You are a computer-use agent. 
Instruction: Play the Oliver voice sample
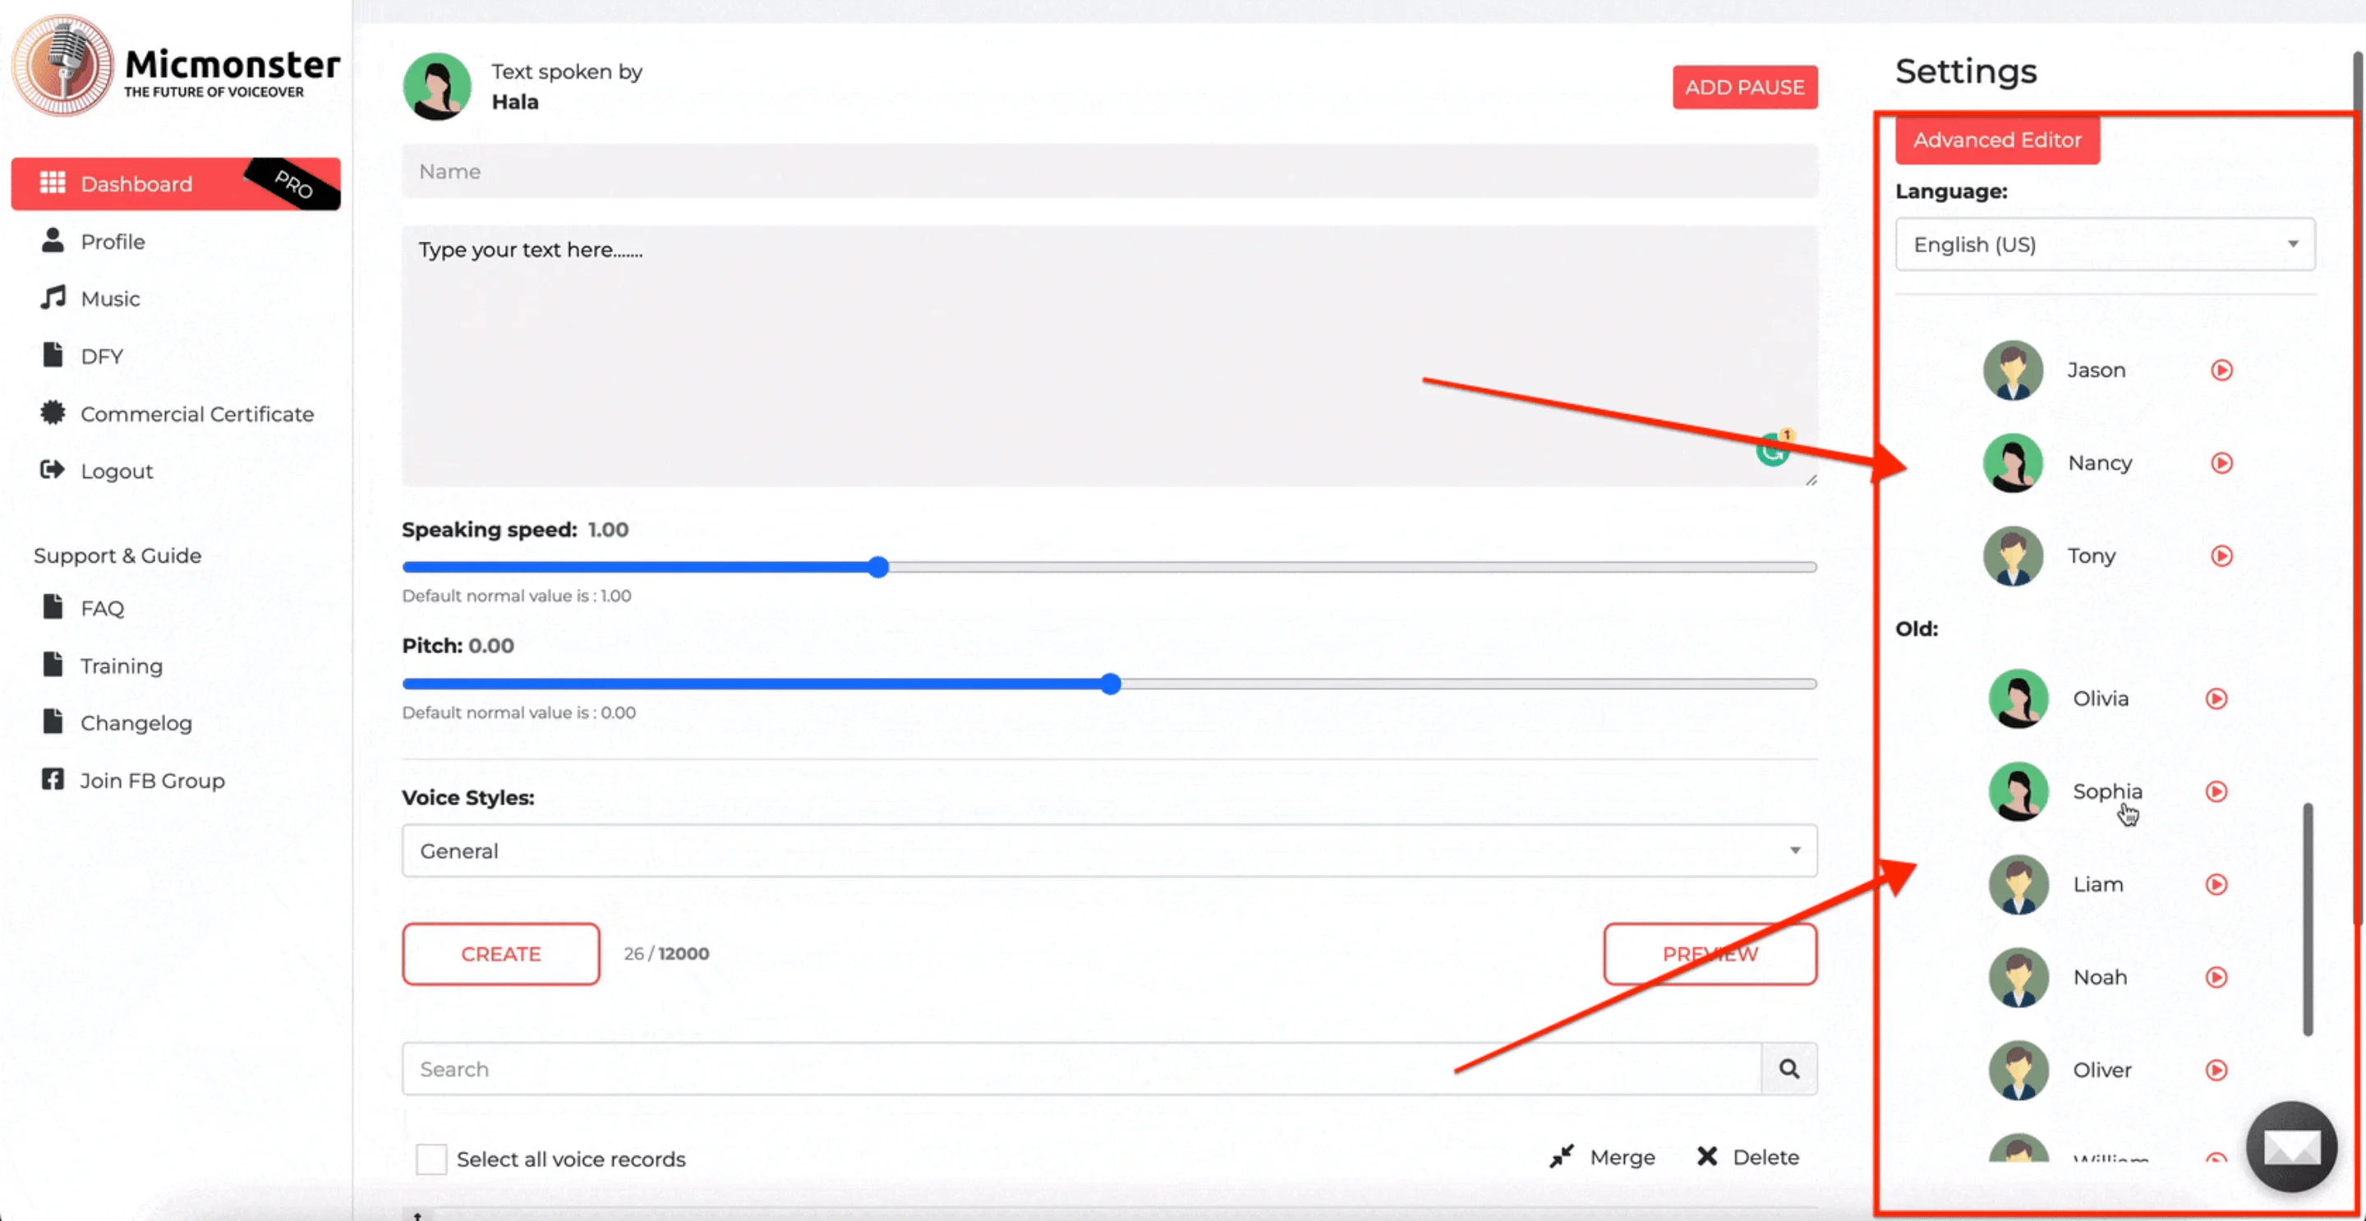pos(2216,1071)
